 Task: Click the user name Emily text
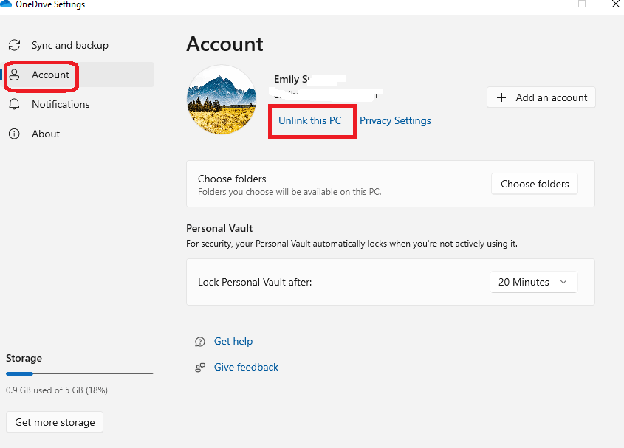pos(292,79)
